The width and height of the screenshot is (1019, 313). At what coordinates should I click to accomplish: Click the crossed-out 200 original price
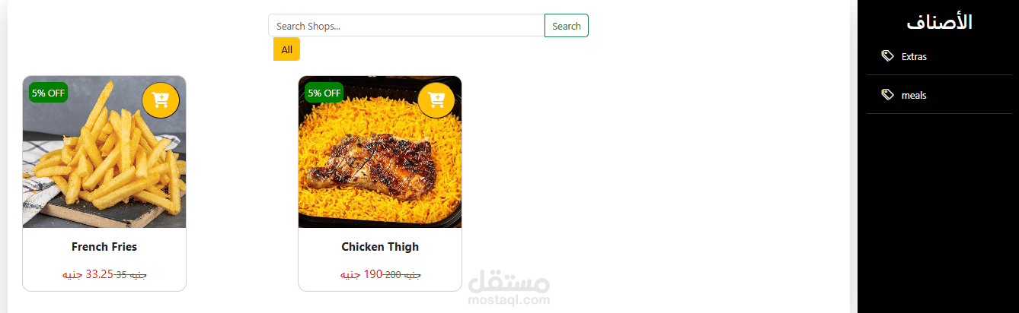pyautogui.click(x=393, y=274)
